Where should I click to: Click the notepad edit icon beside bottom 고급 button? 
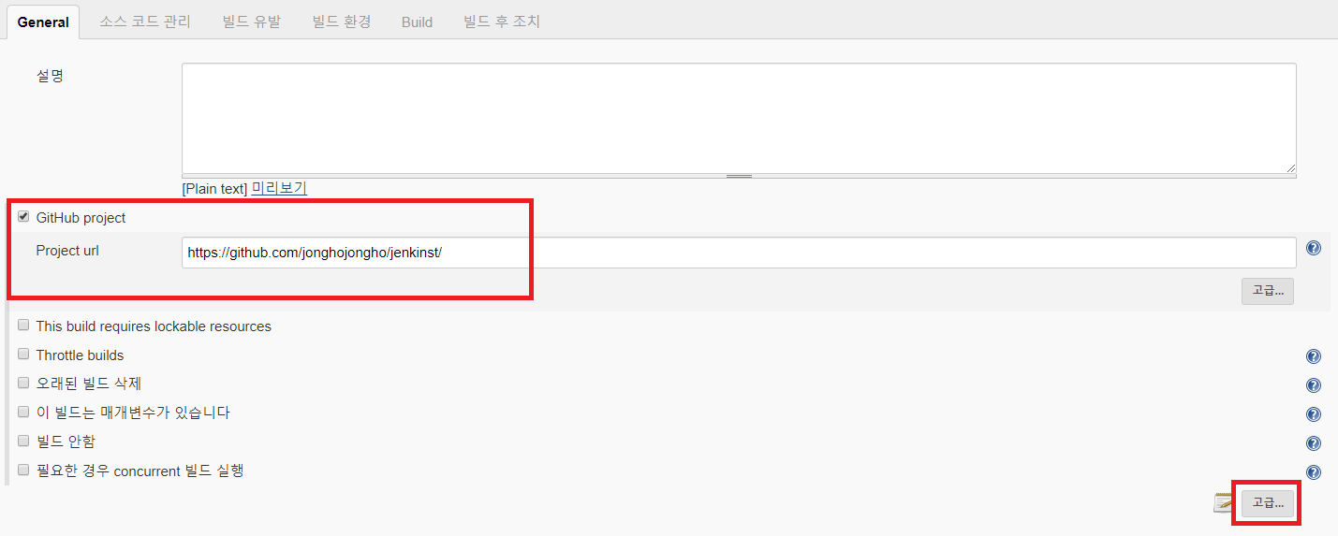1225,503
